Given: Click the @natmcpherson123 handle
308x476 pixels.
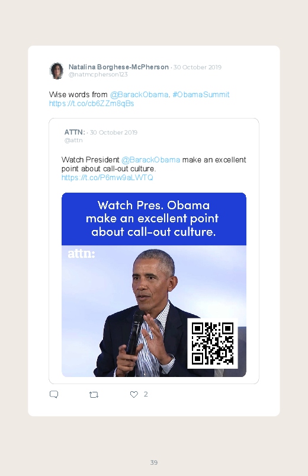Looking at the screenshot, I should pyautogui.click(x=98, y=74).
